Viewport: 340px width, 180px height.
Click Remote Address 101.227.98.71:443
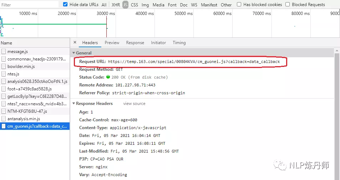[x=135, y=85]
